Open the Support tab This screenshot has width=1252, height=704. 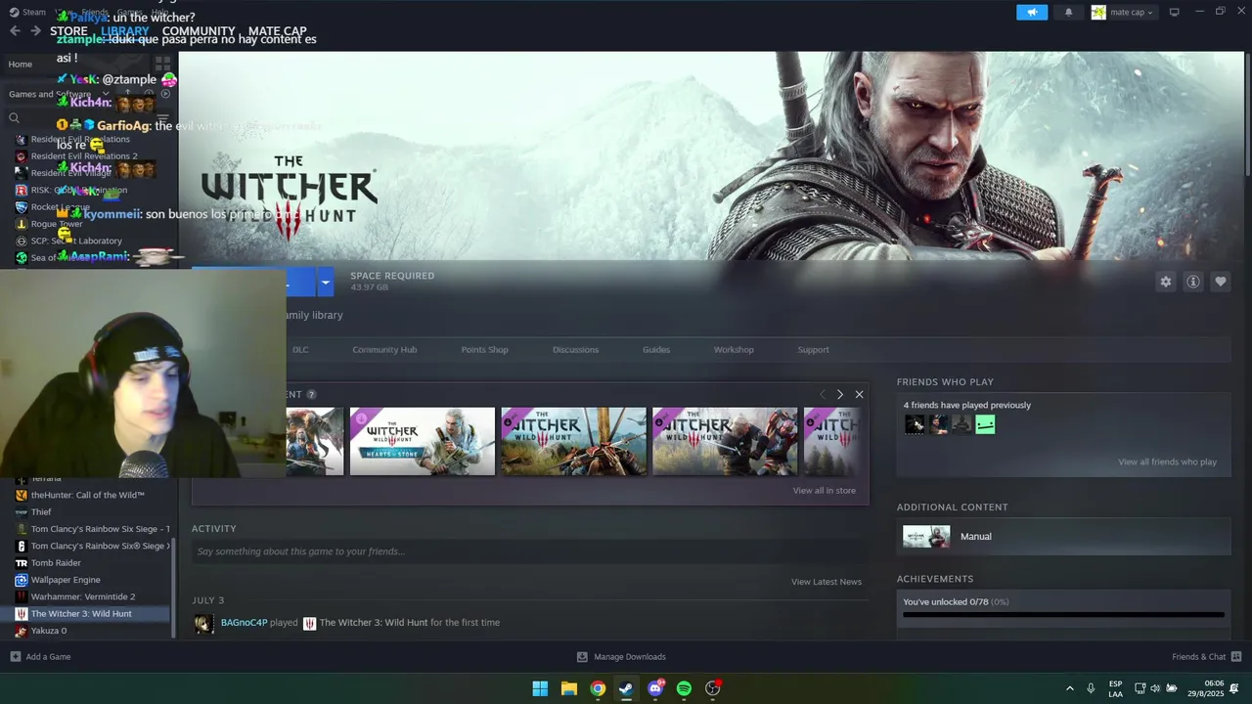(813, 349)
